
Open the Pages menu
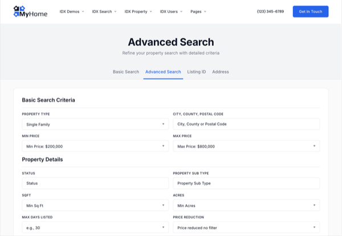198,11
